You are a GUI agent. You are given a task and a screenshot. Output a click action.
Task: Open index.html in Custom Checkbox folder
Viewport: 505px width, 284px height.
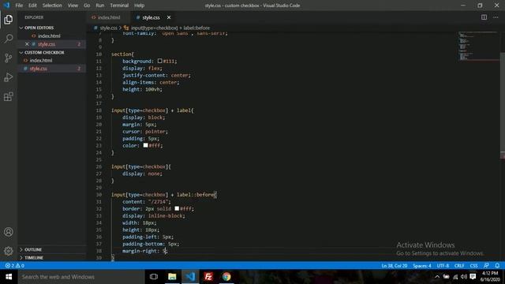coord(41,60)
